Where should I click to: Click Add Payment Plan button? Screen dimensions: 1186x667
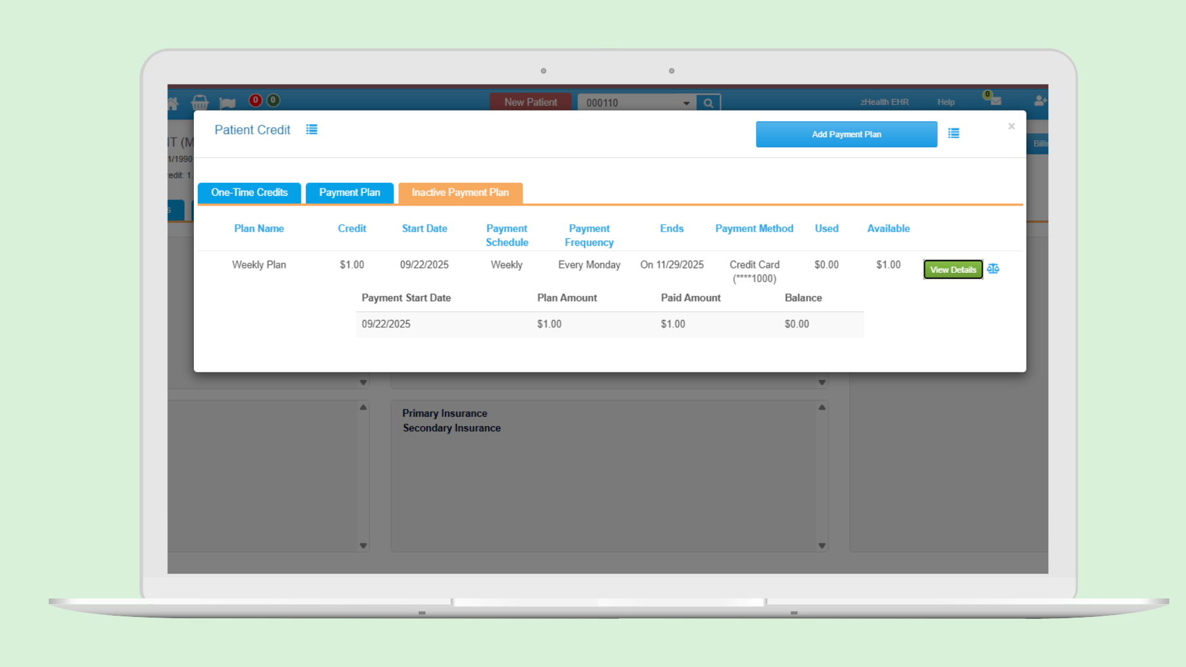pyautogui.click(x=846, y=134)
